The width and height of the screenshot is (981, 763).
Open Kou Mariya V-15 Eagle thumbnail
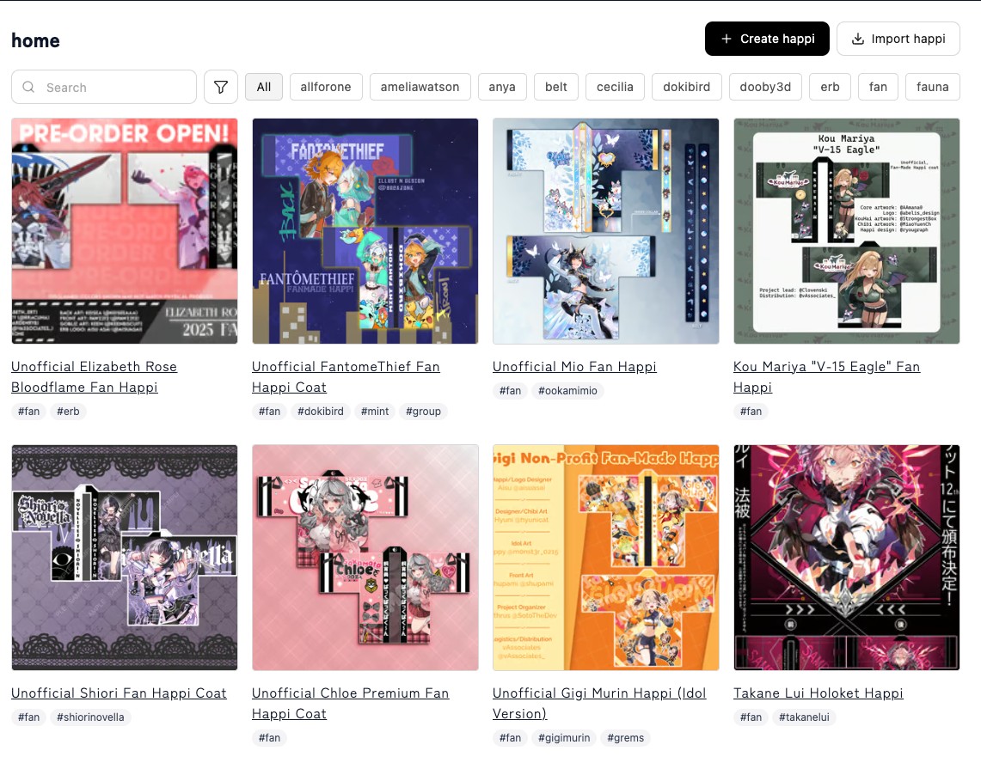[x=847, y=231]
